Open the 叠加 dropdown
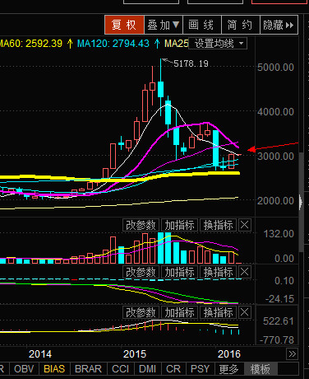This screenshot has width=309, height=379. (x=164, y=25)
